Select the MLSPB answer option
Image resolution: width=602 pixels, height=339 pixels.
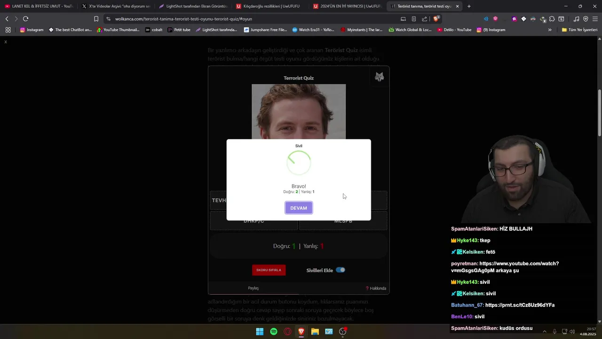coord(343,221)
